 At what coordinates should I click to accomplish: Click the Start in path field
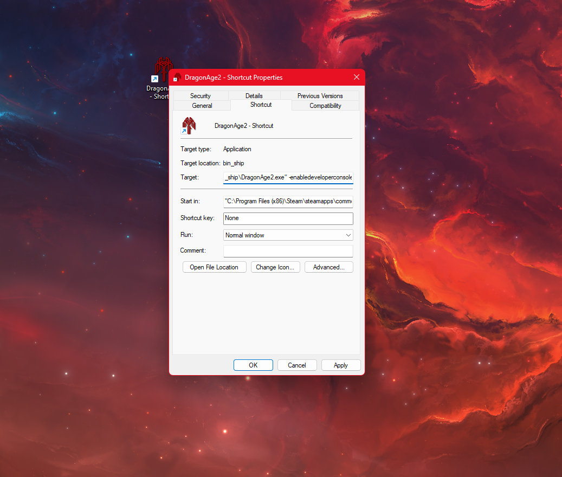[288, 202]
